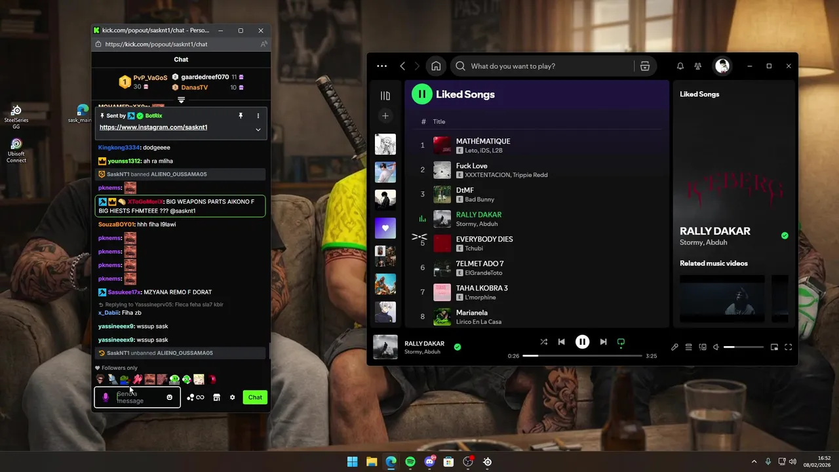
Task: Pause Liked Songs with green header button
Action: coord(421,94)
